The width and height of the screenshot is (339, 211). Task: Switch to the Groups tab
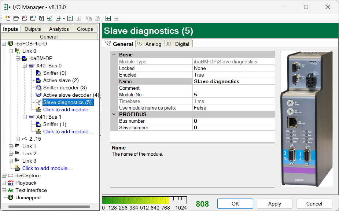point(85,29)
